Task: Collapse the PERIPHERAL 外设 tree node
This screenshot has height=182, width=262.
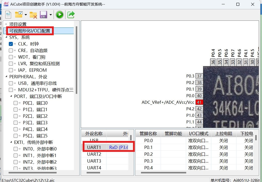Action: 6,76
